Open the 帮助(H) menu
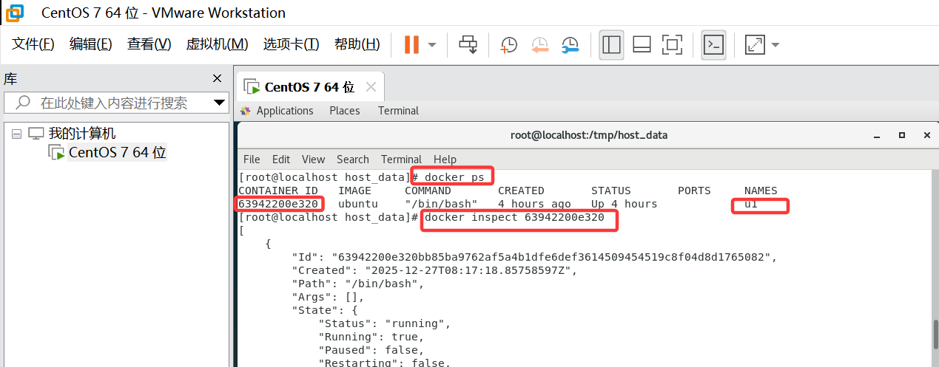 [x=357, y=44]
